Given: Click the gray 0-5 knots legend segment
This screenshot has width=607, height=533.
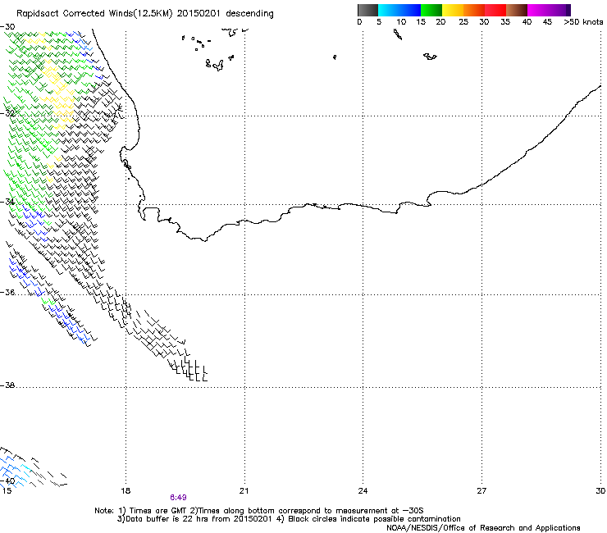Looking at the screenshot, I should (367, 10).
